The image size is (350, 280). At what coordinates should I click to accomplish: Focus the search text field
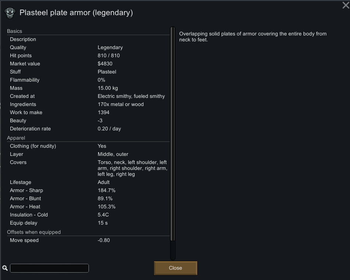pos(49,268)
